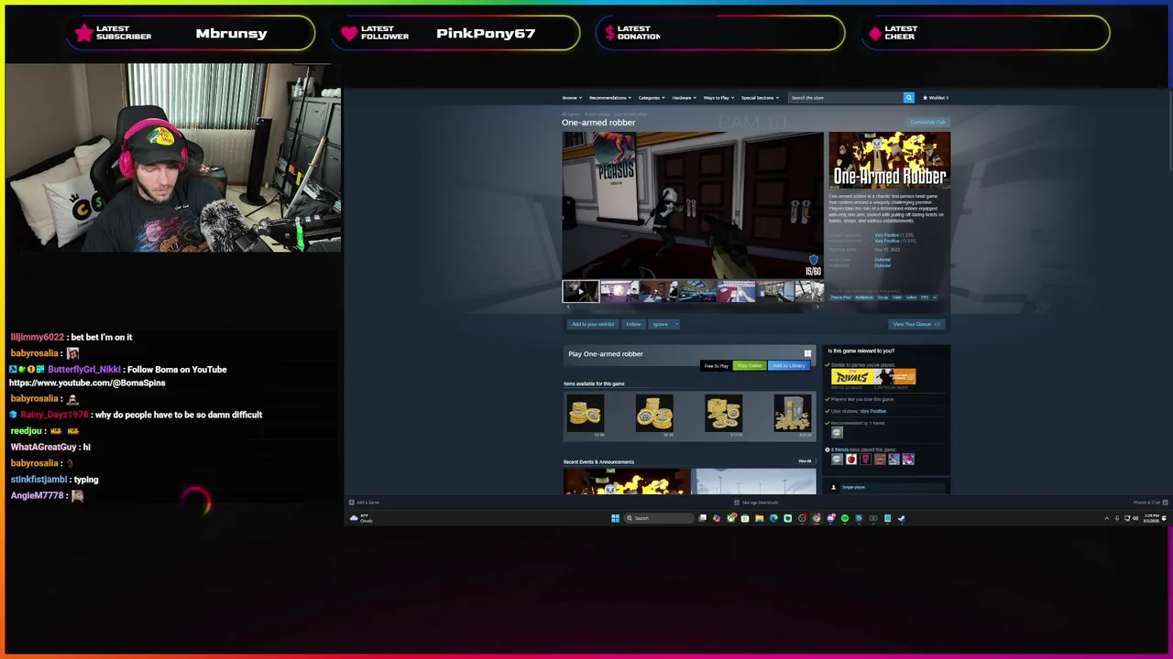Click the Follow button

click(633, 324)
